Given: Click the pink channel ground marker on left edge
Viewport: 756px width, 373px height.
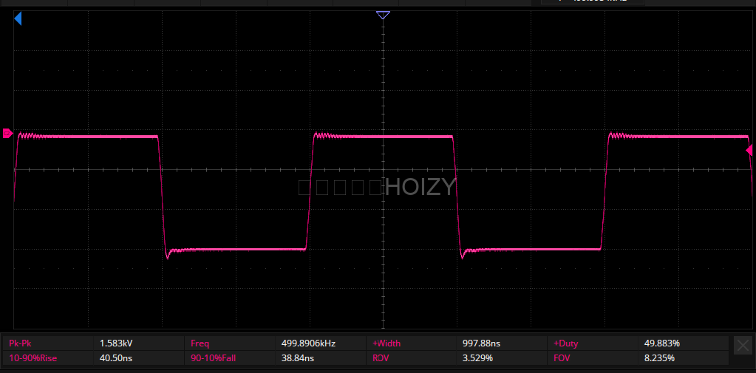Looking at the screenshot, I should coord(7,134).
